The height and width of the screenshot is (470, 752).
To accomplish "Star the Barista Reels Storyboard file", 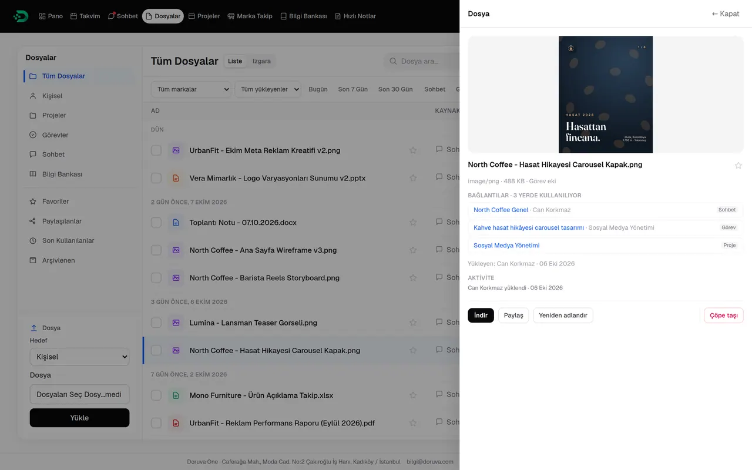I will tap(413, 278).
